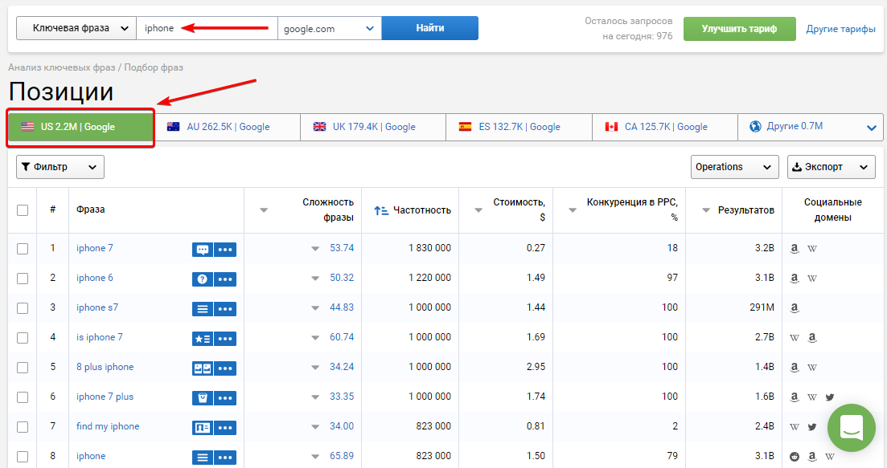Click question mark icon in iphone 6 row
Screen dimensions: 887x468
203,279
